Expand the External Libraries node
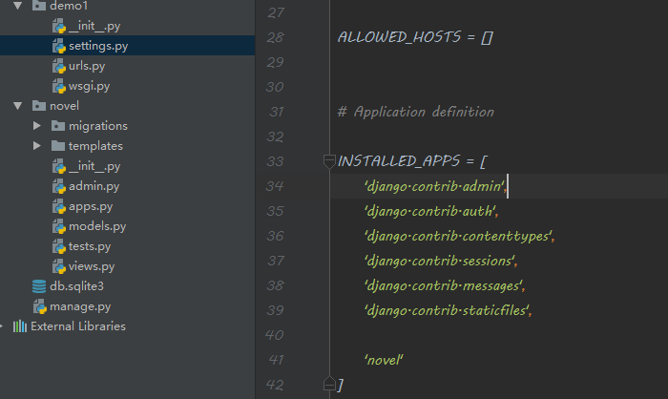 tap(5, 326)
